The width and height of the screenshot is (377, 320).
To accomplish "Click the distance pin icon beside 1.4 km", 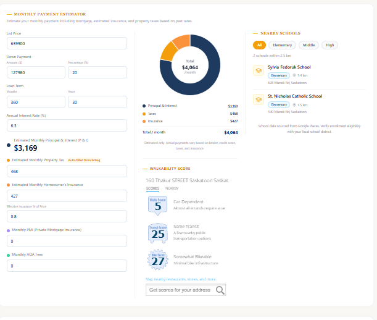I will tap(294, 75).
